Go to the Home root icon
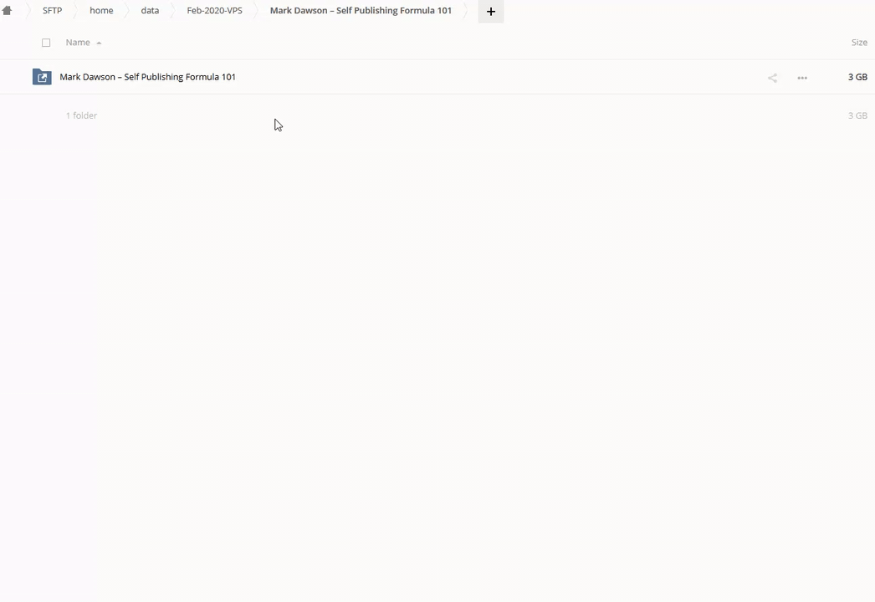The height and width of the screenshot is (602, 875). (8, 11)
